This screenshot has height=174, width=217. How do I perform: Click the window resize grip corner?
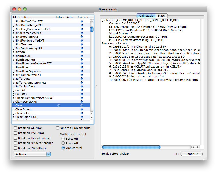[x=205, y=158]
